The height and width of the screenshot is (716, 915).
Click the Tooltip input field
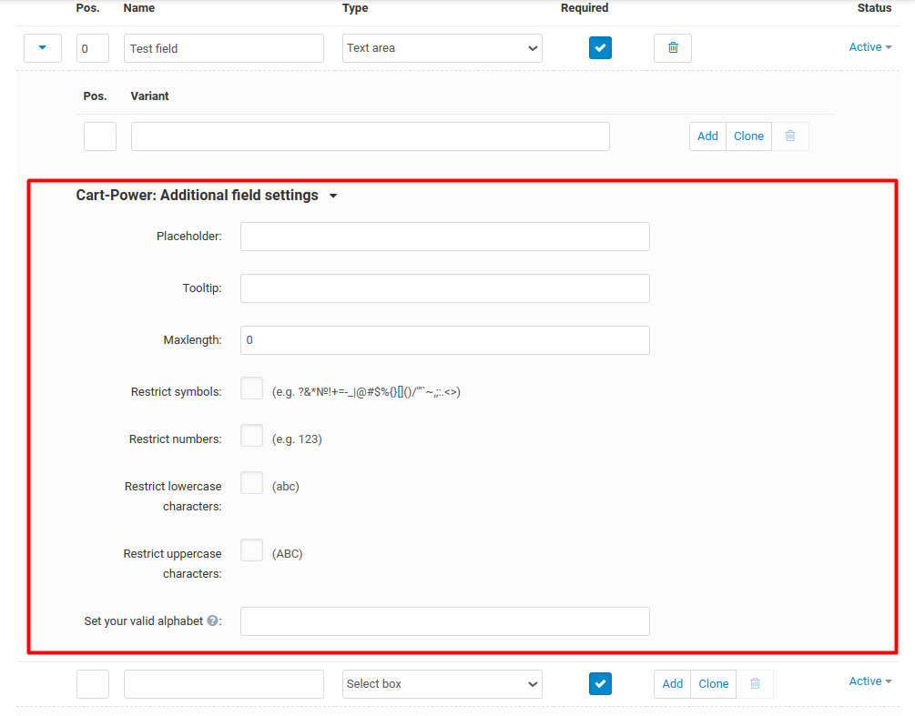(x=444, y=288)
